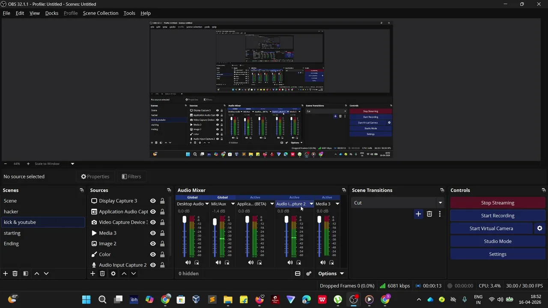Open the File menu
The width and height of the screenshot is (548, 308).
coord(6,13)
